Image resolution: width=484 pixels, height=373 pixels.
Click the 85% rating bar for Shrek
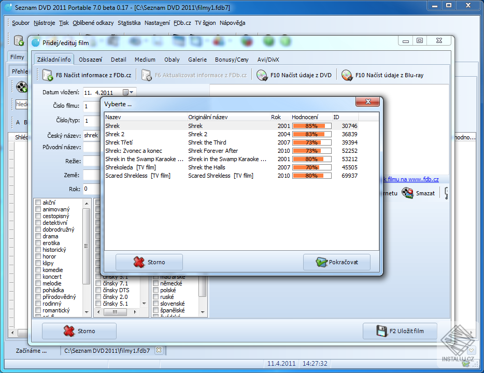pos(312,126)
